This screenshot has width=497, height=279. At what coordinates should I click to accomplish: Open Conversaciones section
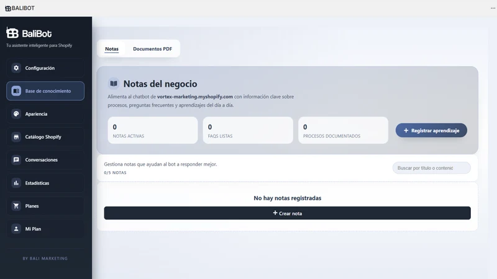tap(45, 160)
